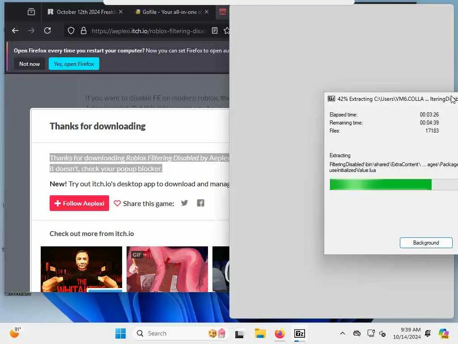Viewport: 458px width, 344px height.
Task: Switch to Firefox from the taskbar
Action: click(x=280, y=333)
